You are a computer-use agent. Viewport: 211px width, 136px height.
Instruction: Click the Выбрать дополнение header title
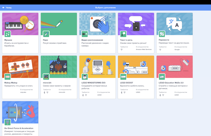[x=105, y=8]
